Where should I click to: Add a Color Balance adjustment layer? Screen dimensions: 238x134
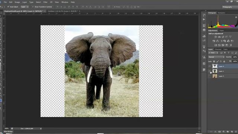coord(217,41)
